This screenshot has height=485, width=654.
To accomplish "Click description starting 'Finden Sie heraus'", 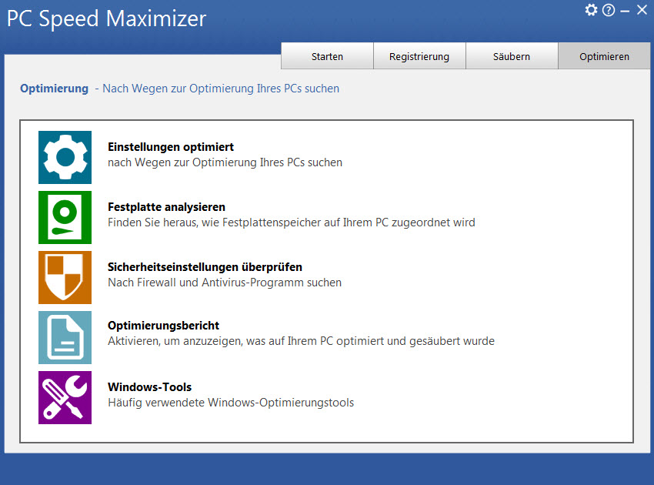I will (291, 222).
